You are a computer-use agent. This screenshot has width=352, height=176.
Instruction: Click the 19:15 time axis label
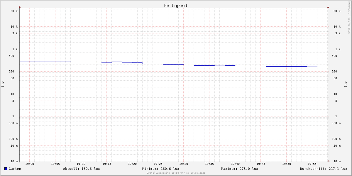coord(107,164)
